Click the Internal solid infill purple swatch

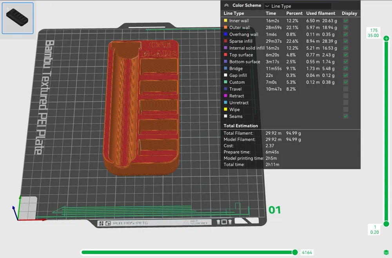point(225,48)
